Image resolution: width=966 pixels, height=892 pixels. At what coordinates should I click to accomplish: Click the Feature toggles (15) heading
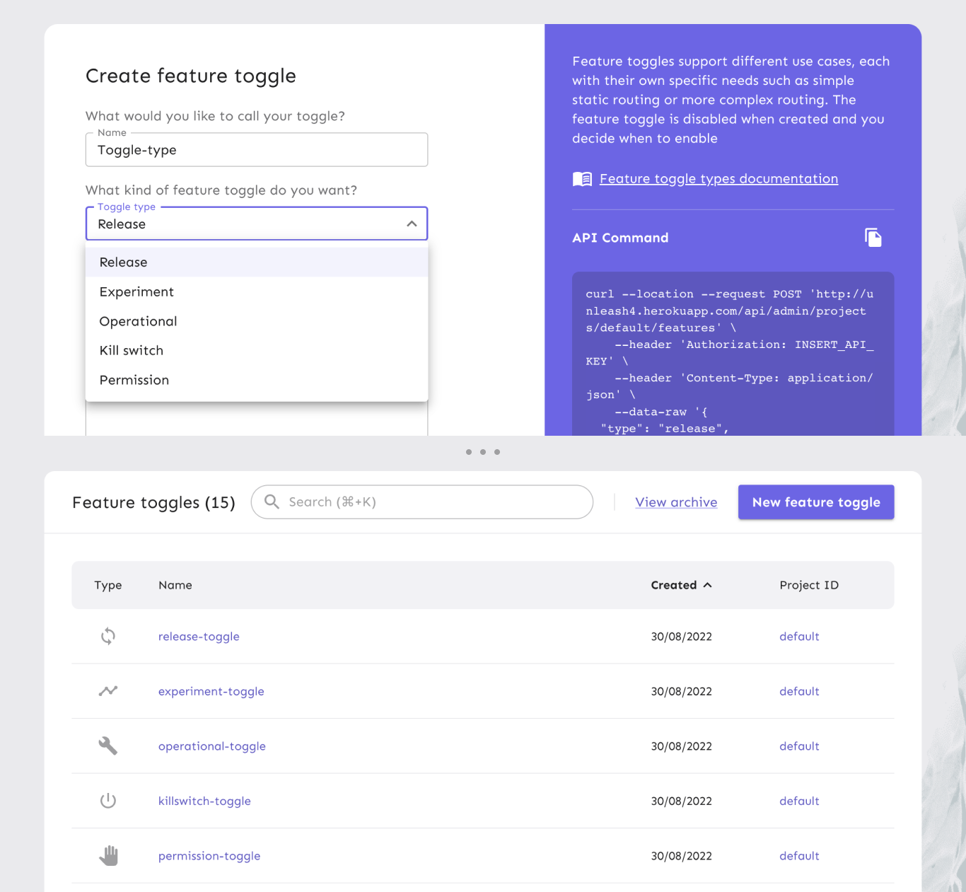click(153, 503)
